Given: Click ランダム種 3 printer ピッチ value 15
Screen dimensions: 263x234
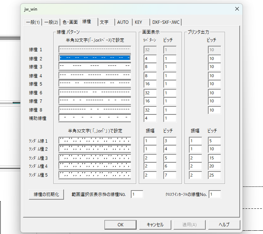Looking at the screenshot, I should tap(214, 158).
